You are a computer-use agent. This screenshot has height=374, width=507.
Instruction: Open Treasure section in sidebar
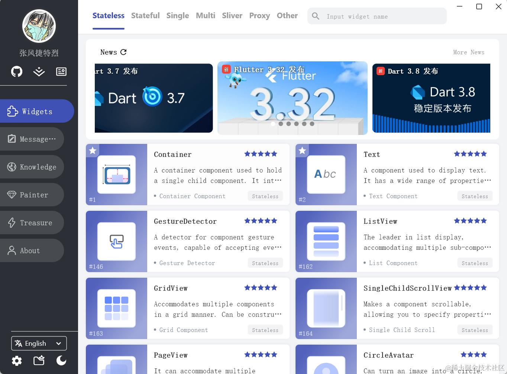point(32,223)
